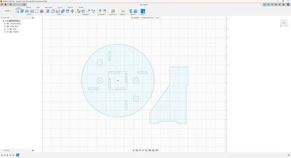Select the Create Sketch tool

17,11
